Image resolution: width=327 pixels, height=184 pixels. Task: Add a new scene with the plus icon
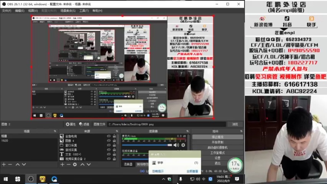point(4,164)
